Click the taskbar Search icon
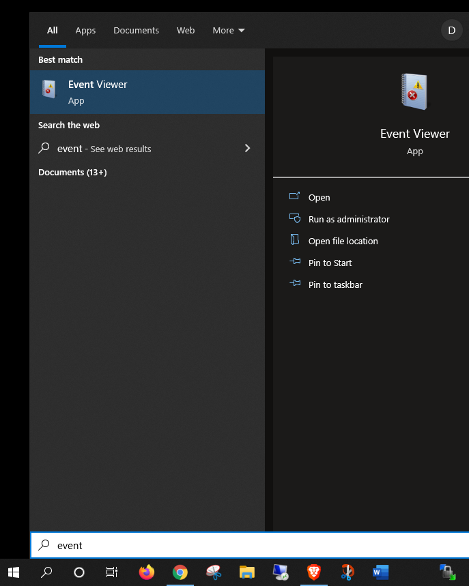Viewport: 469px width, 586px height. click(x=46, y=572)
